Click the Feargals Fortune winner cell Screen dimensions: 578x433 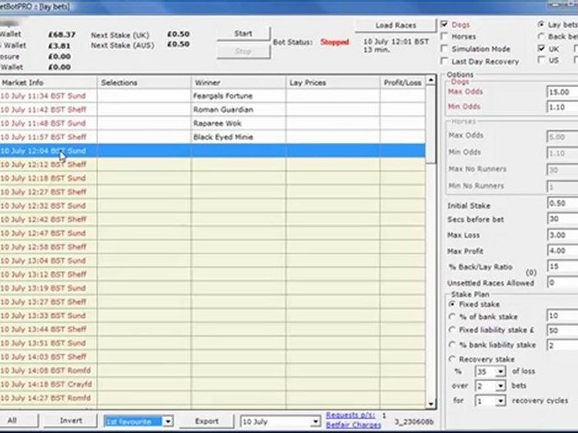[x=238, y=96]
